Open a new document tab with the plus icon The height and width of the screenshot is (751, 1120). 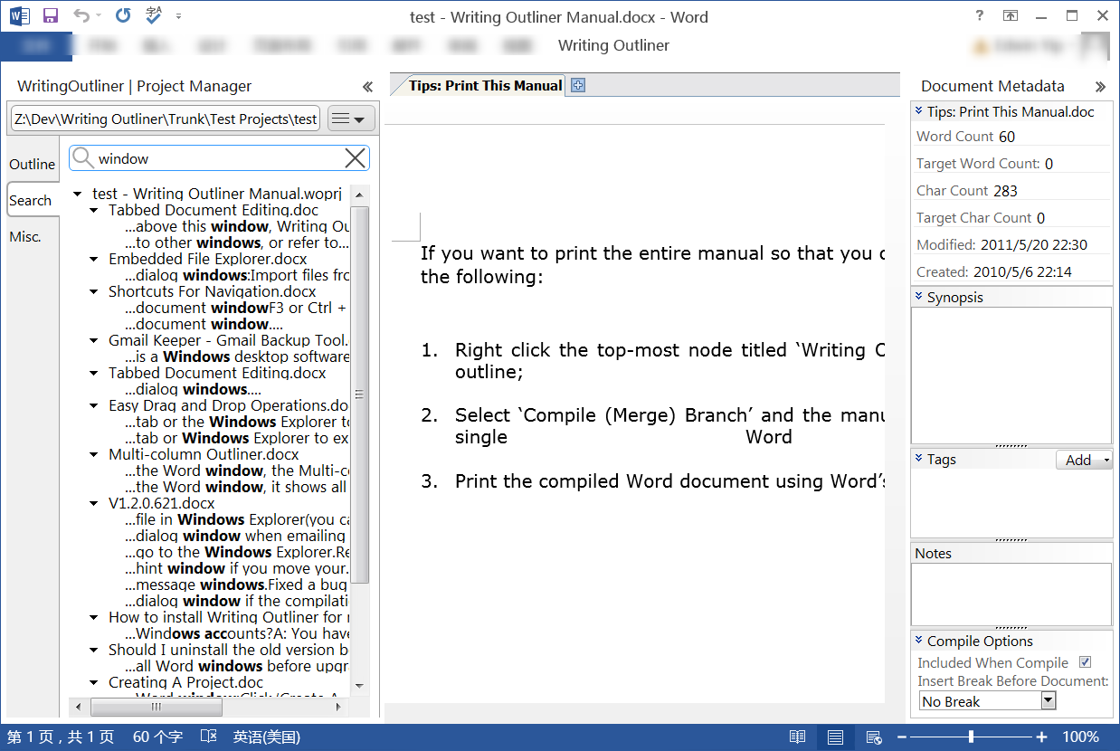tap(578, 85)
